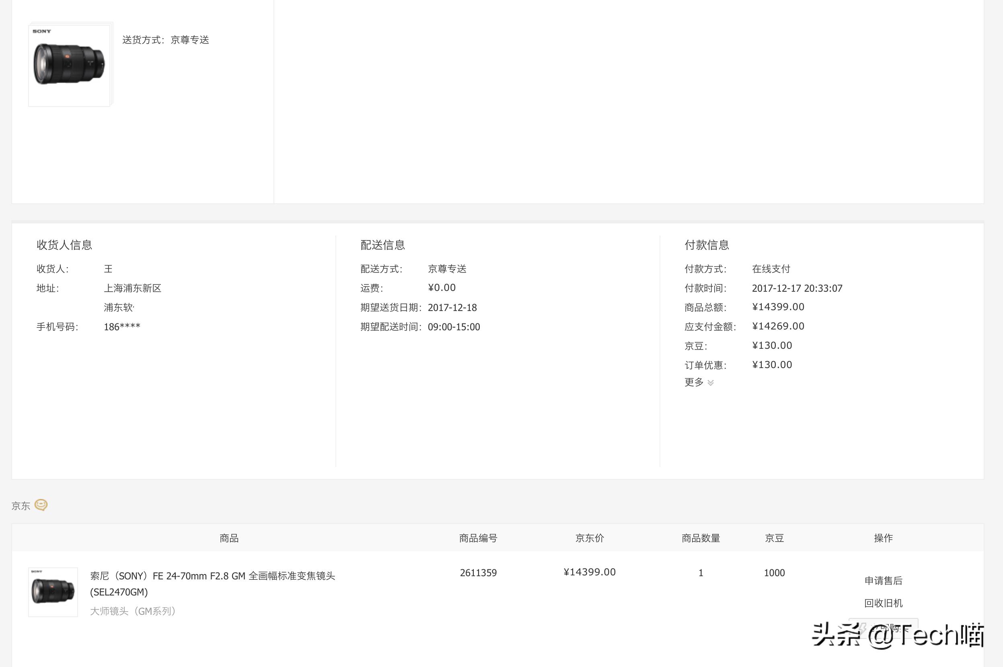
Task: Click the 京东 seller name
Action: coord(21,505)
